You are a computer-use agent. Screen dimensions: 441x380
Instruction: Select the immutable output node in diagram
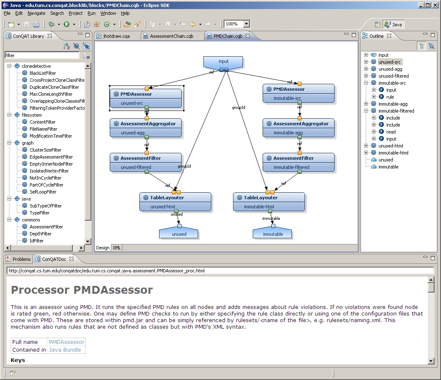(272, 233)
